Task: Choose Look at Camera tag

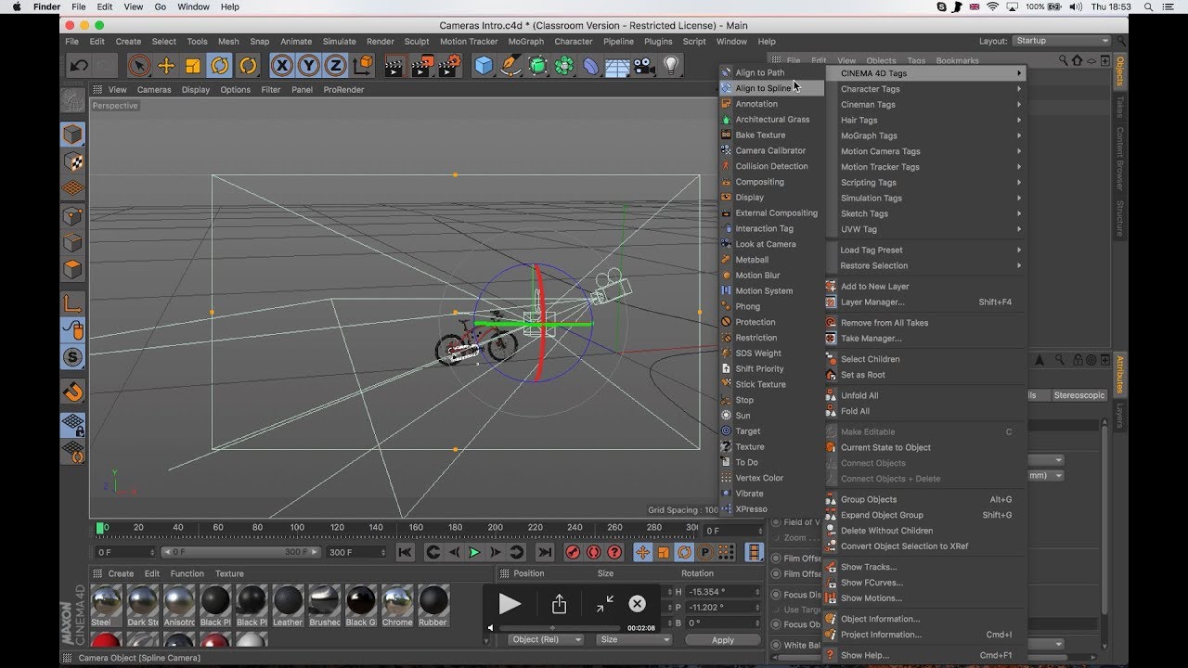Action: tap(772, 244)
